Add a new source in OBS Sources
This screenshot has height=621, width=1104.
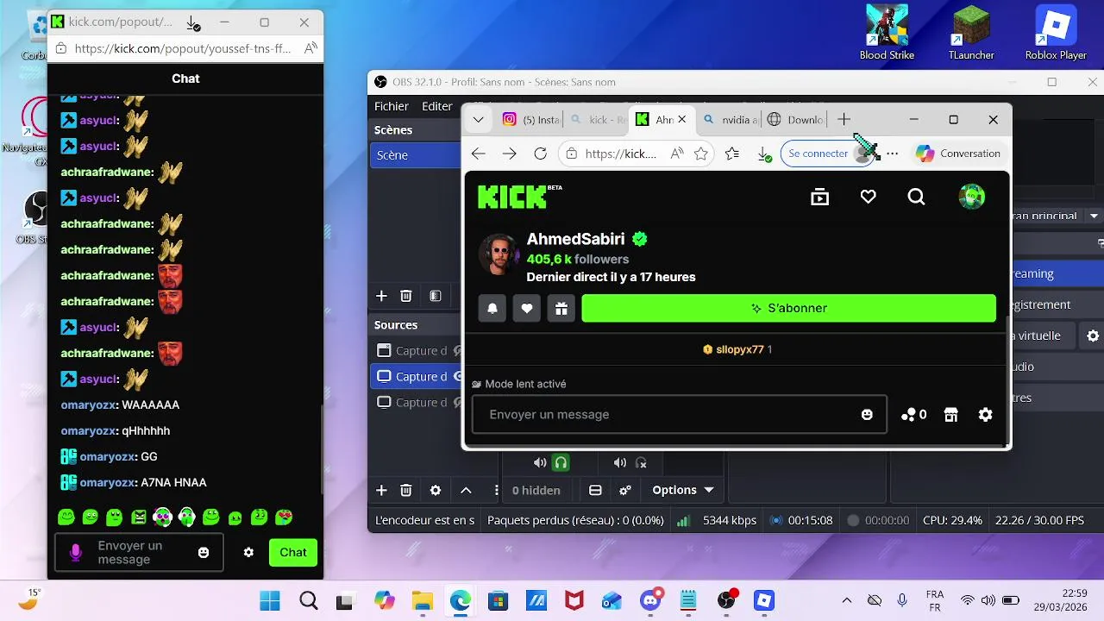381,490
